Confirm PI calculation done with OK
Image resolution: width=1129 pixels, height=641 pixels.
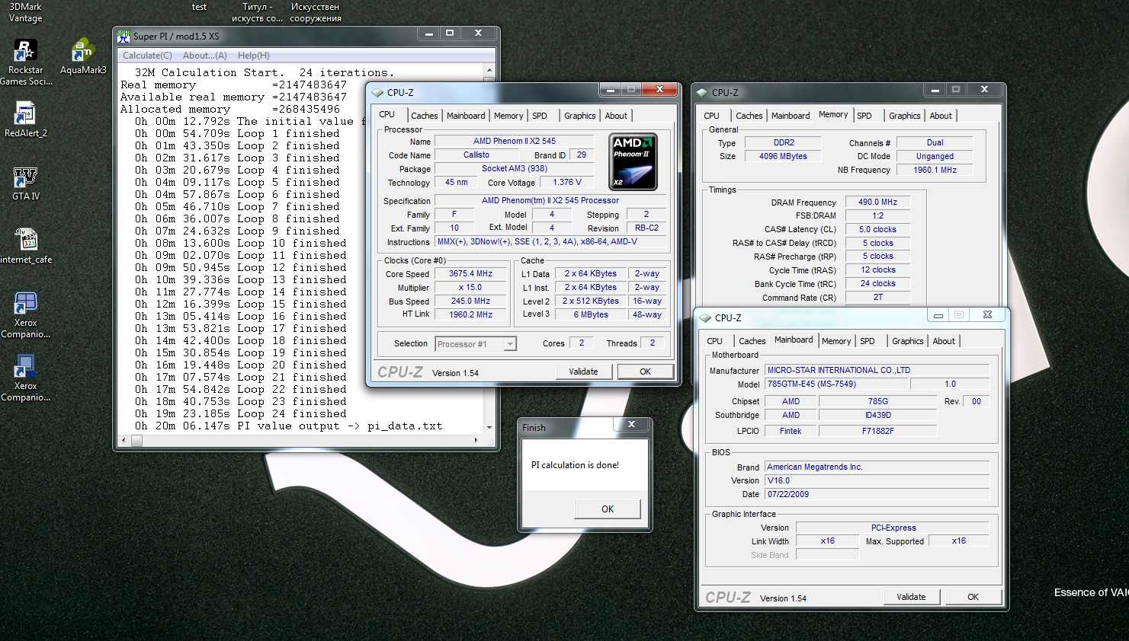click(608, 509)
